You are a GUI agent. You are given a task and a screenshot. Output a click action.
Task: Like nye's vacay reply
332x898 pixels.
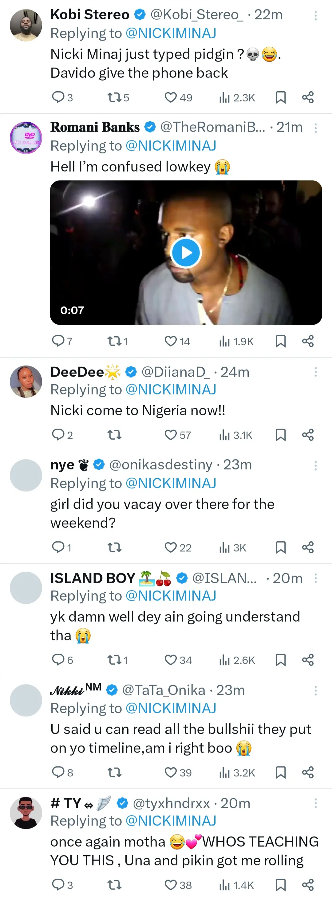171,547
